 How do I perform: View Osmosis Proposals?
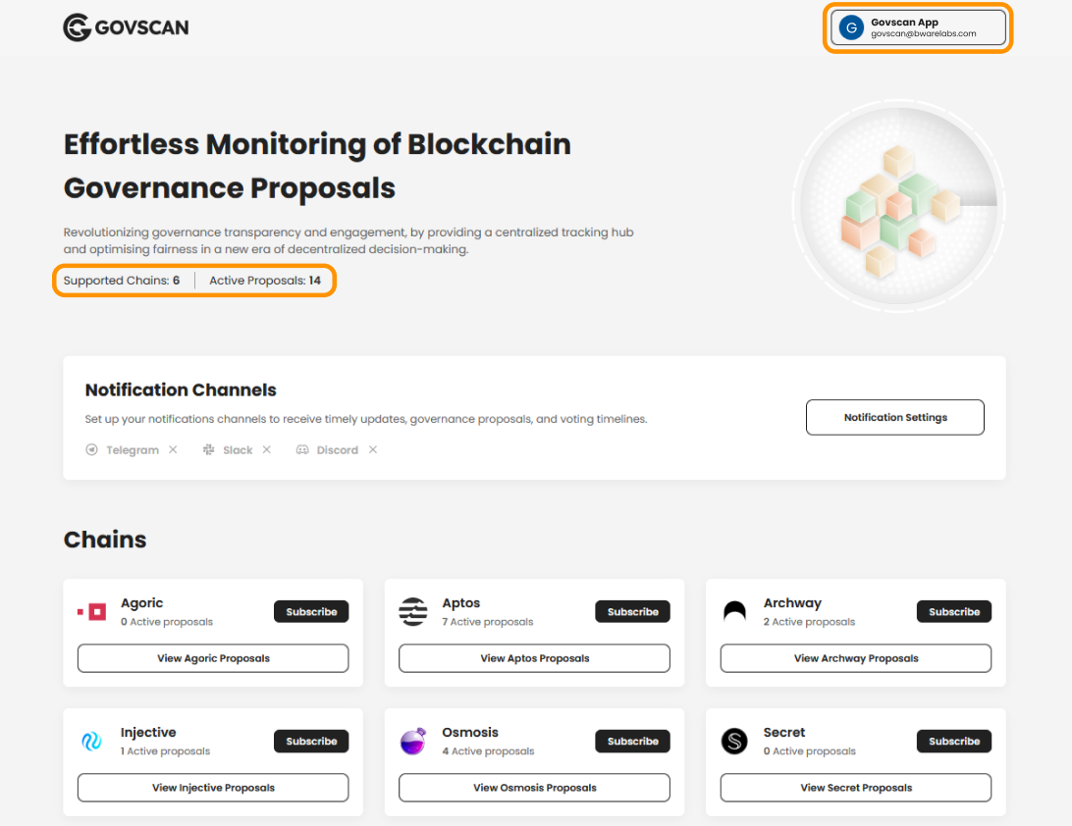tap(533, 788)
